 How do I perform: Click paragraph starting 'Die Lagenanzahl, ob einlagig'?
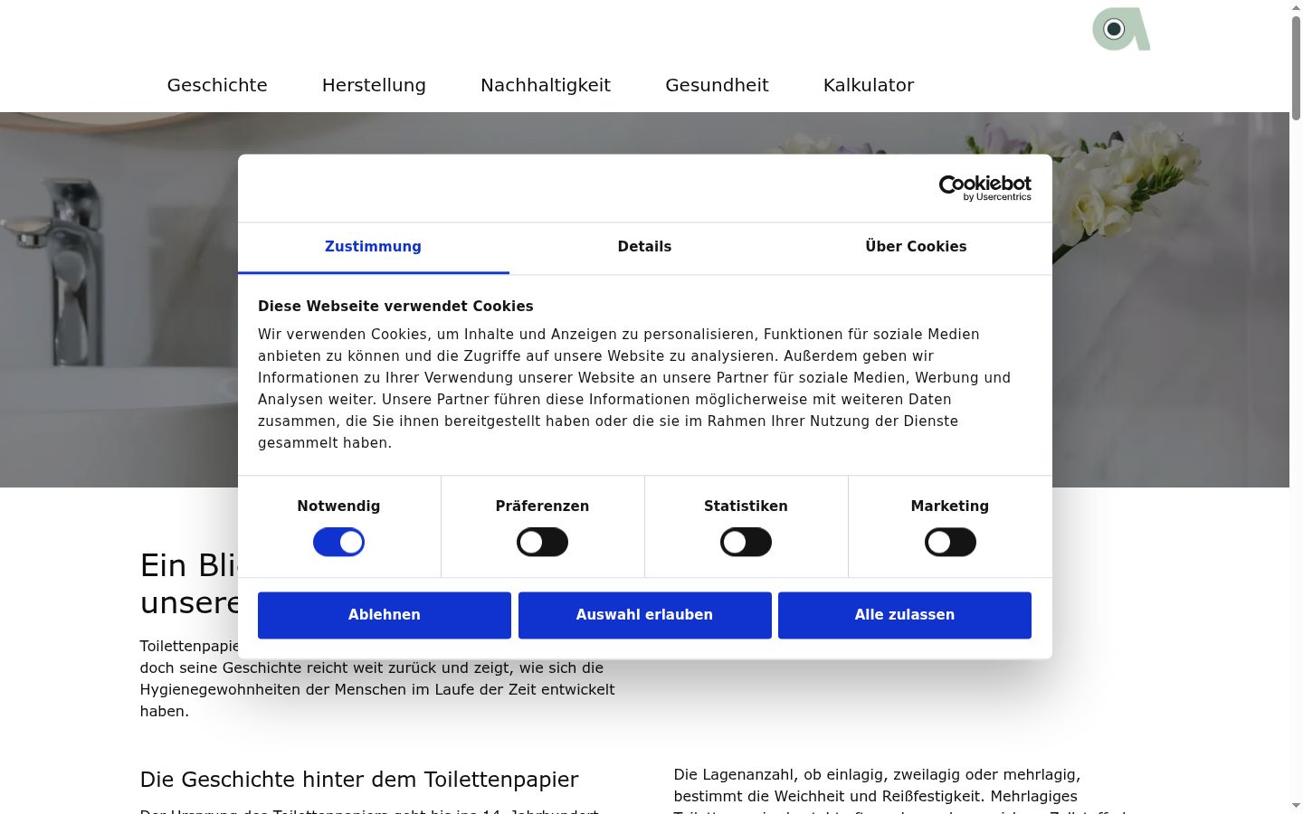point(900,790)
